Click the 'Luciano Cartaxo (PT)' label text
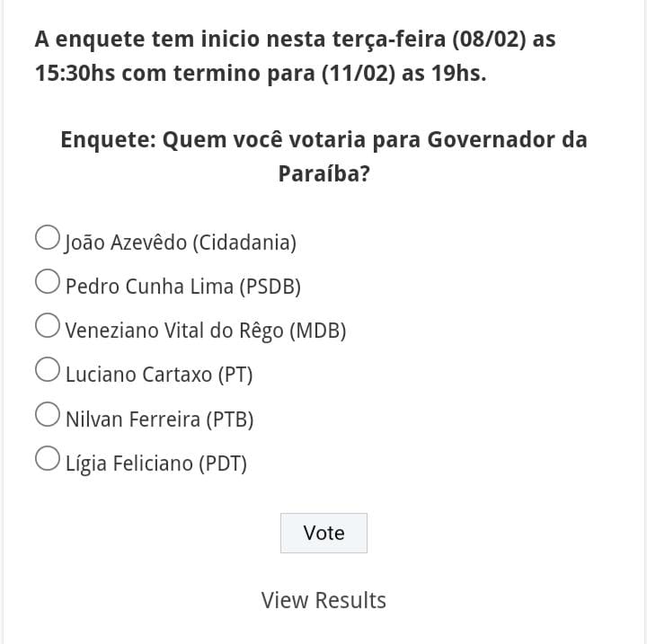The height and width of the screenshot is (644, 647). tap(159, 375)
